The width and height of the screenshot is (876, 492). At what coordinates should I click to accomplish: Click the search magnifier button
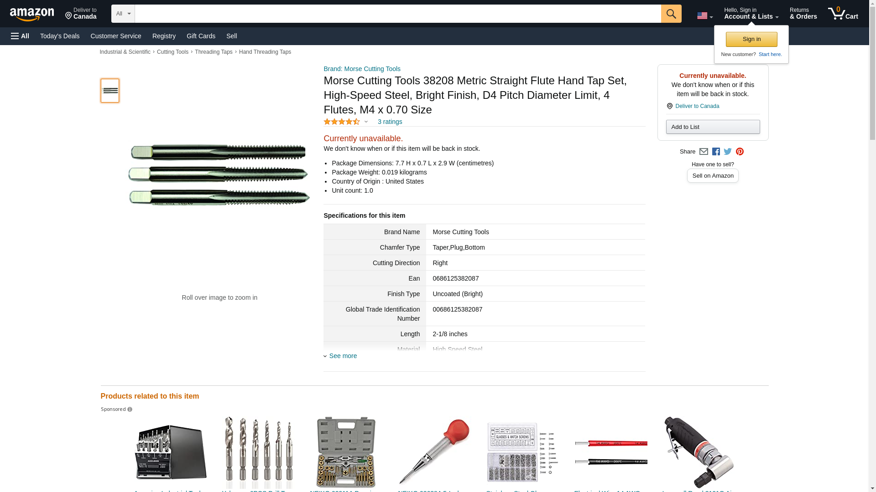(671, 14)
